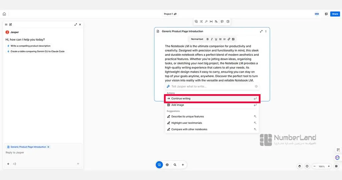Start a new chat with the compose icon

point(10,24)
